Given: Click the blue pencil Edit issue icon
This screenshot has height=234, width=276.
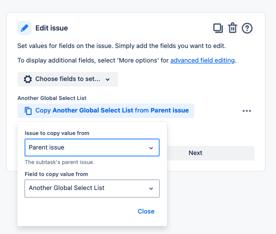Looking at the screenshot, I should click(25, 28).
